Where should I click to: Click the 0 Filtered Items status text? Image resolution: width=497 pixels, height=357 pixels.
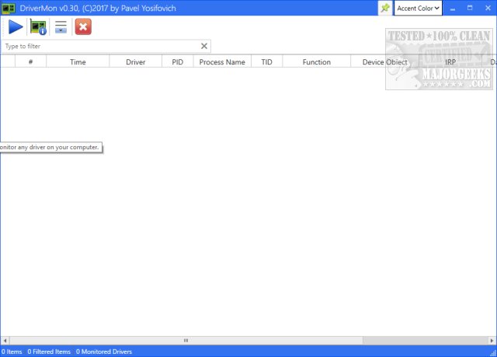(x=49, y=352)
